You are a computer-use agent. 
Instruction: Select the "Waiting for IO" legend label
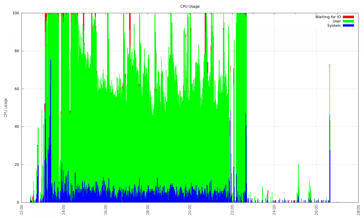[x=328, y=17]
